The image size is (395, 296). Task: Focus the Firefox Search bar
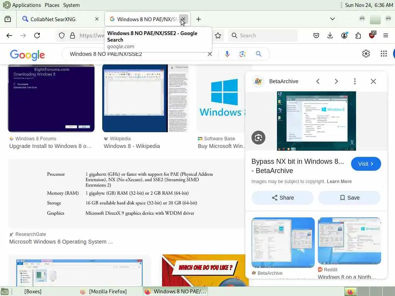tap(263, 35)
